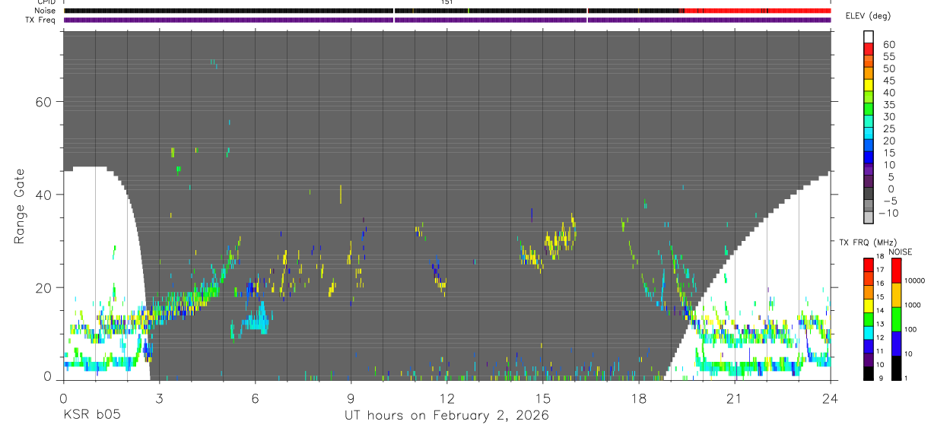Click the "9" tick label on time axis
The image size is (934, 431).
(351, 398)
